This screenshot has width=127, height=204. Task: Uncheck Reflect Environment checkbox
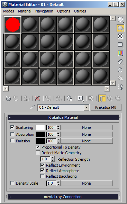coord(42,165)
